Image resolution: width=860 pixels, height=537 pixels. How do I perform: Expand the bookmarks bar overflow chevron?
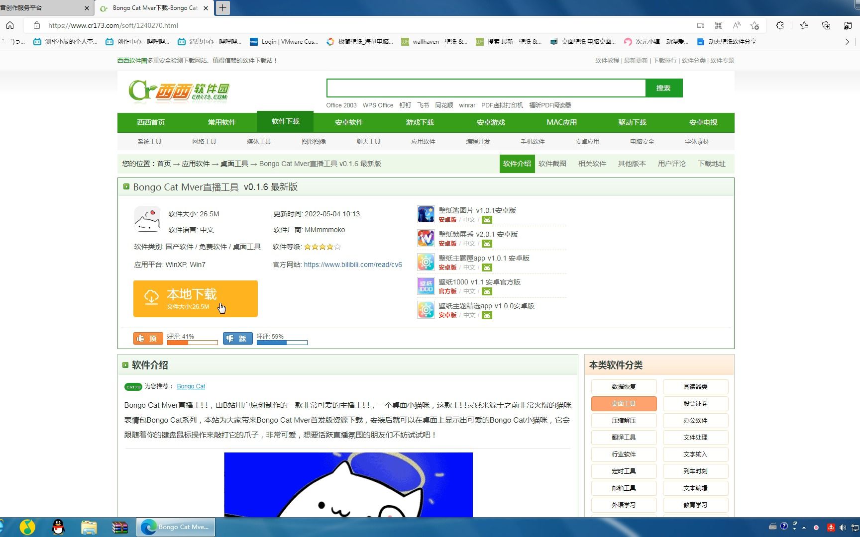pos(848,42)
